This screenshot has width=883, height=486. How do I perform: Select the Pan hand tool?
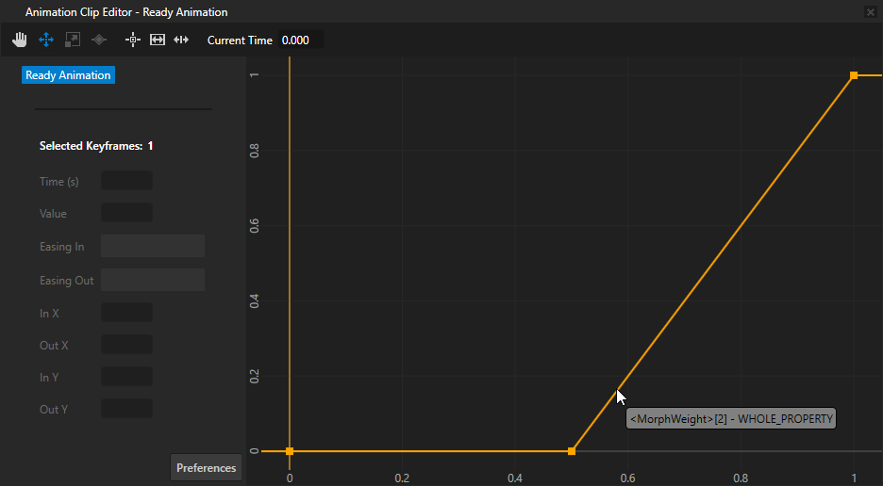(20, 40)
